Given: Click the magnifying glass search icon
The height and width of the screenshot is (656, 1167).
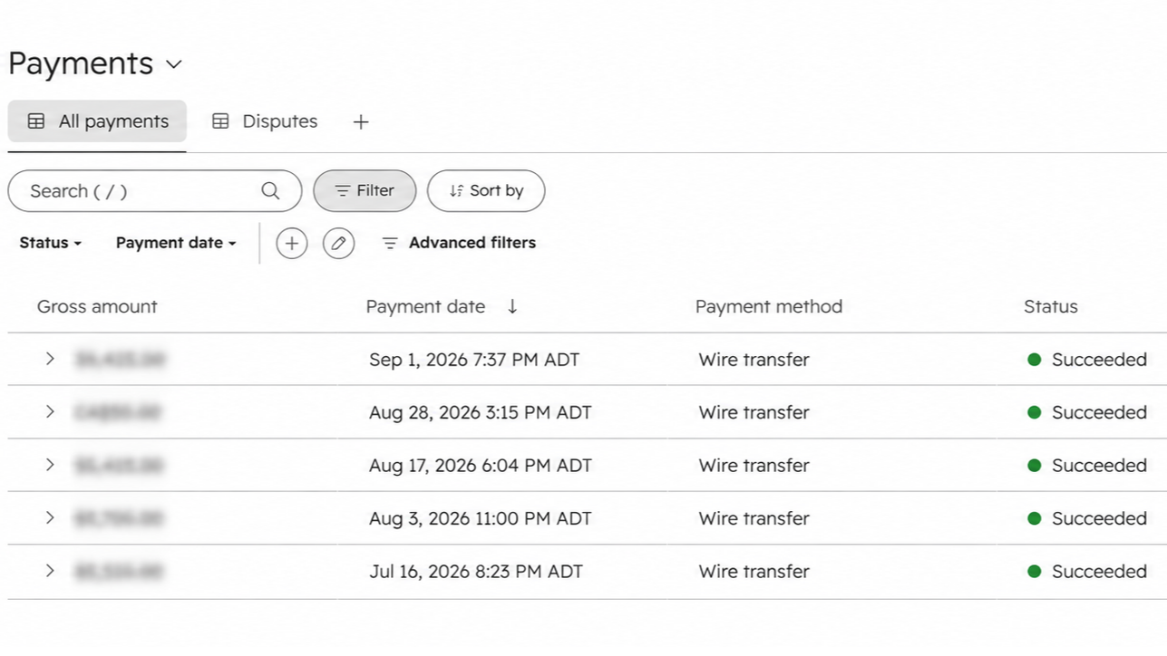Looking at the screenshot, I should (x=270, y=191).
